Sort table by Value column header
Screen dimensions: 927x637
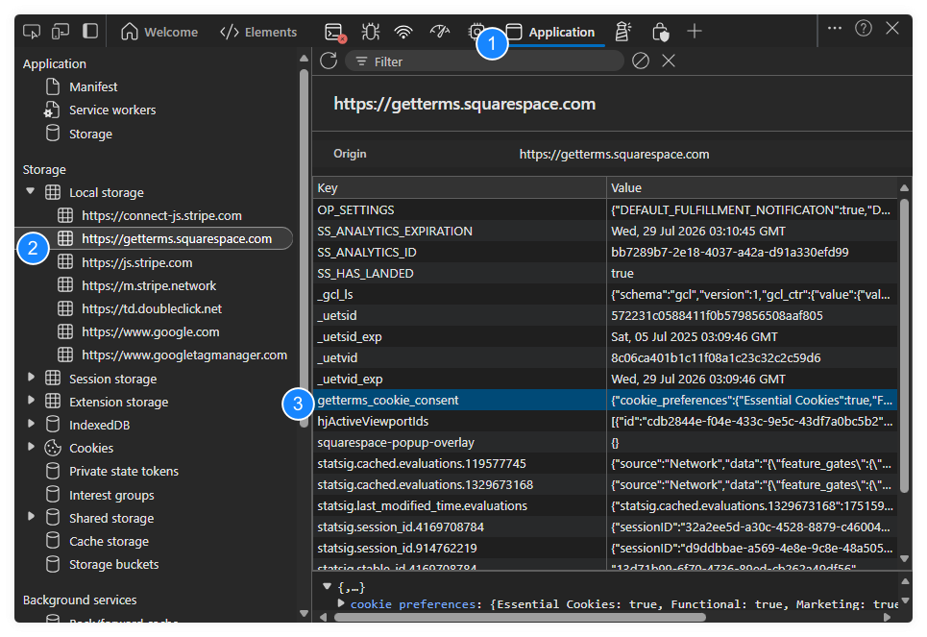coord(752,187)
